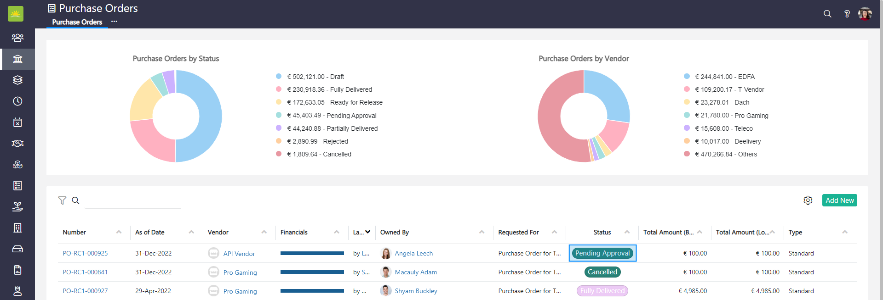Select the Purchase Orders tab

pyautogui.click(x=77, y=22)
